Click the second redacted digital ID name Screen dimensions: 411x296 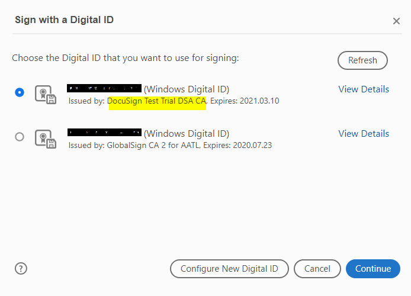click(x=104, y=133)
